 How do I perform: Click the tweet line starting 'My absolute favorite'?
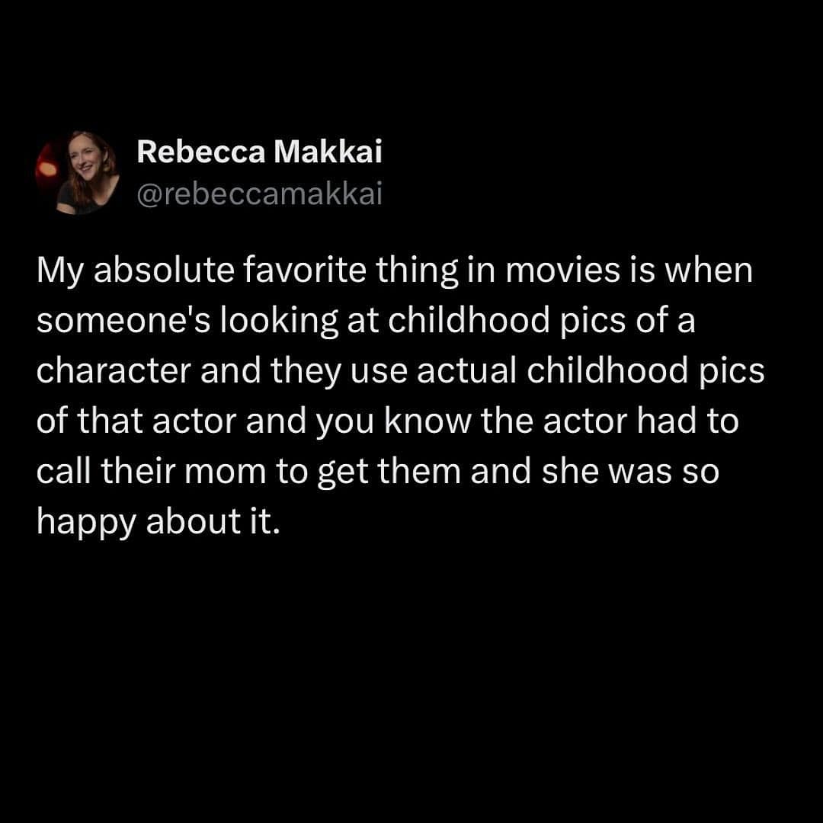tap(395, 271)
